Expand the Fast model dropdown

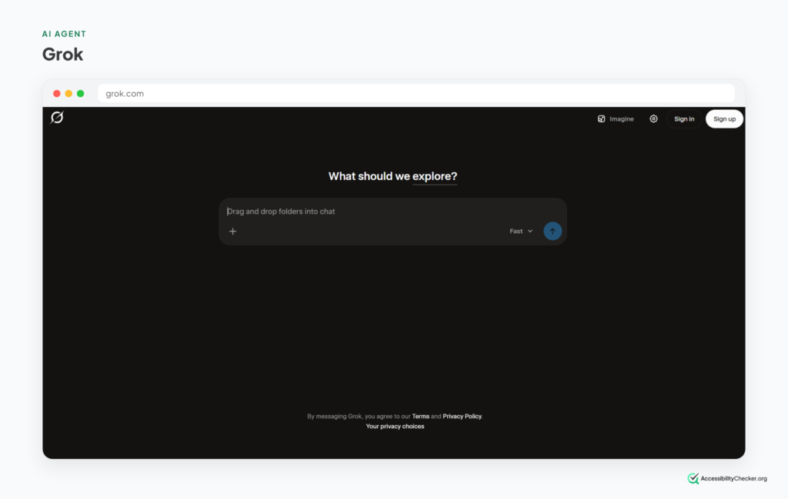(521, 231)
